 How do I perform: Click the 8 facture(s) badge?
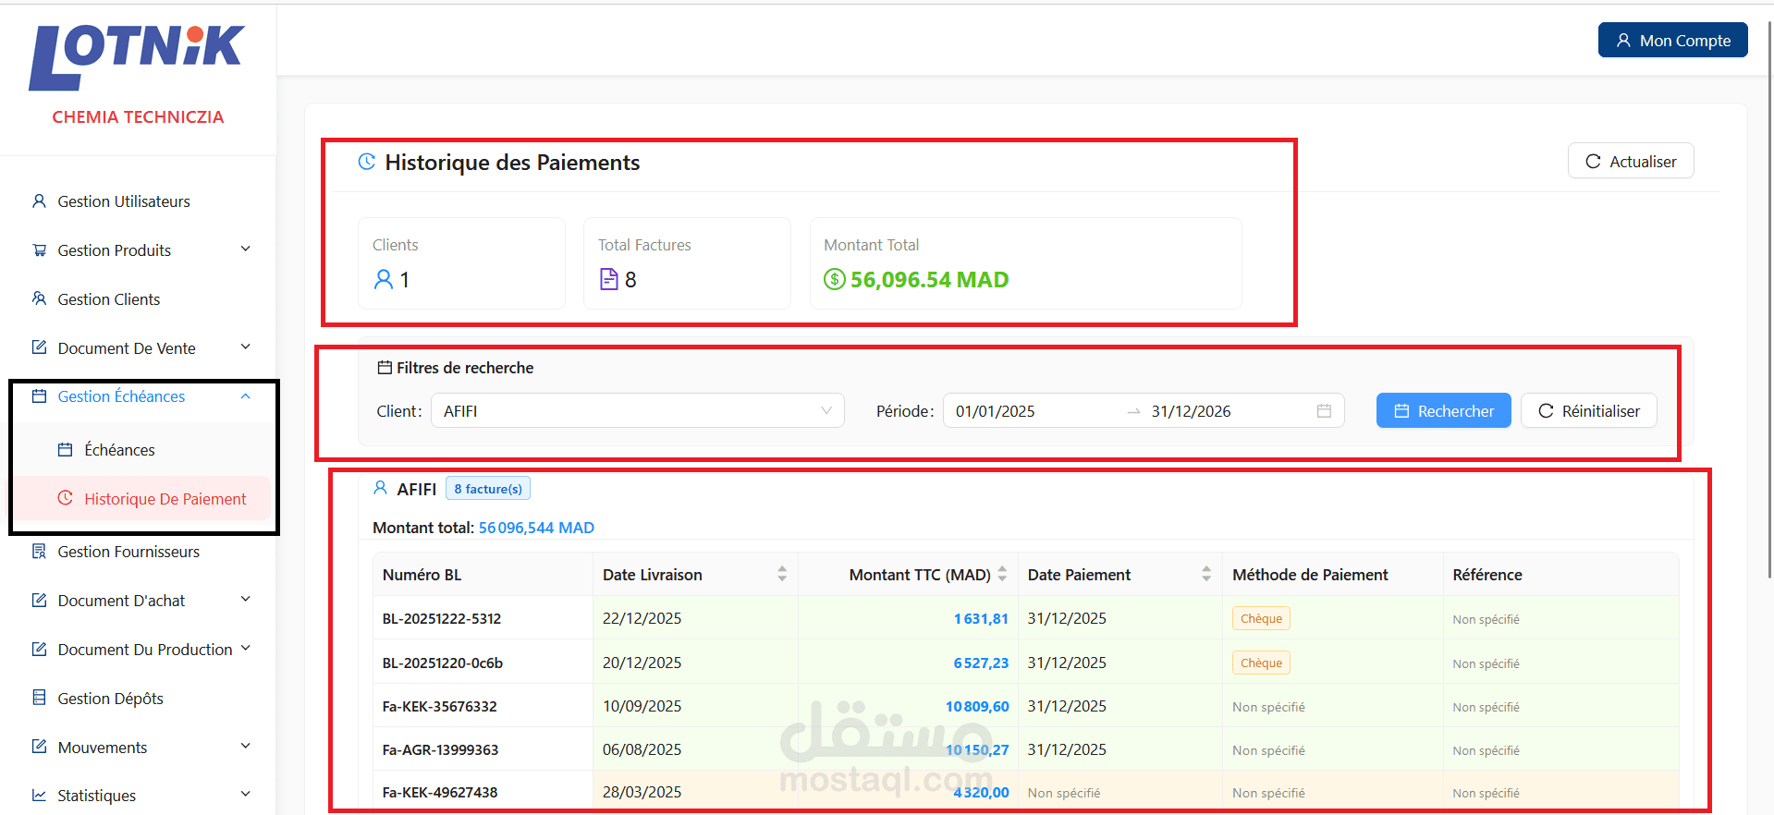pos(488,488)
